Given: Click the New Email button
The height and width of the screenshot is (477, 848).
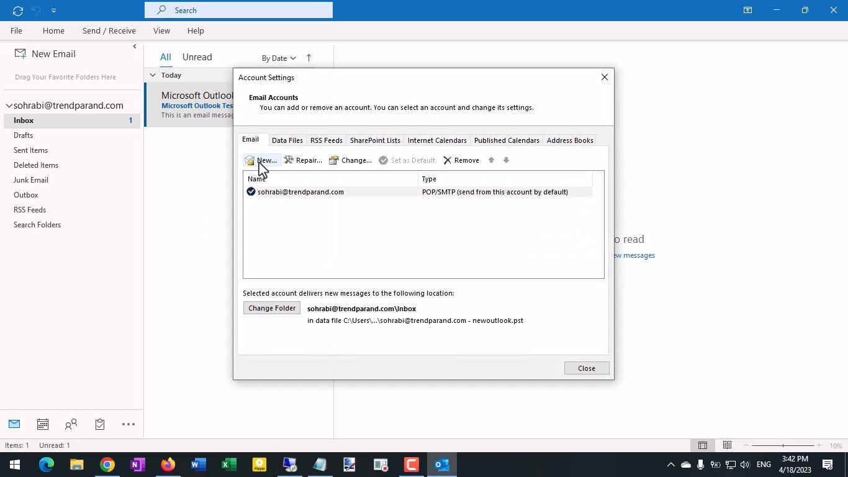Looking at the screenshot, I should [45, 54].
